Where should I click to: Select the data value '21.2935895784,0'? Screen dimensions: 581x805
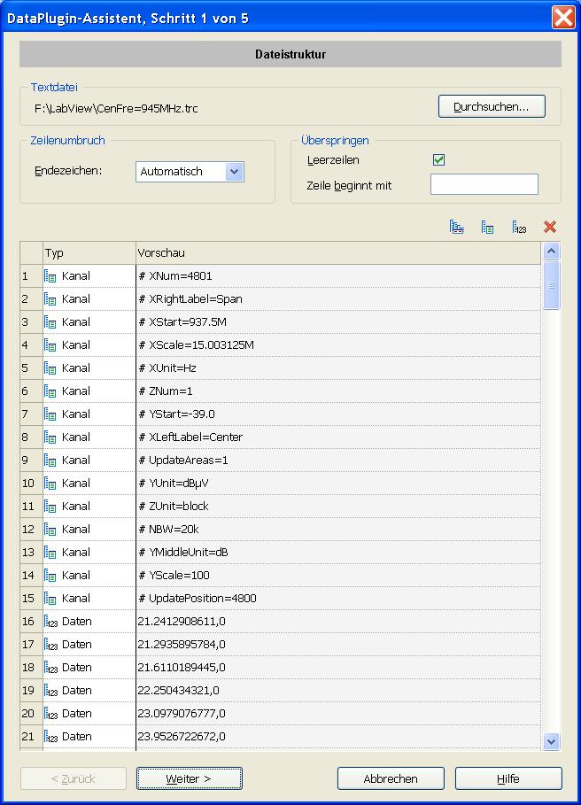pyautogui.click(x=182, y=645)
